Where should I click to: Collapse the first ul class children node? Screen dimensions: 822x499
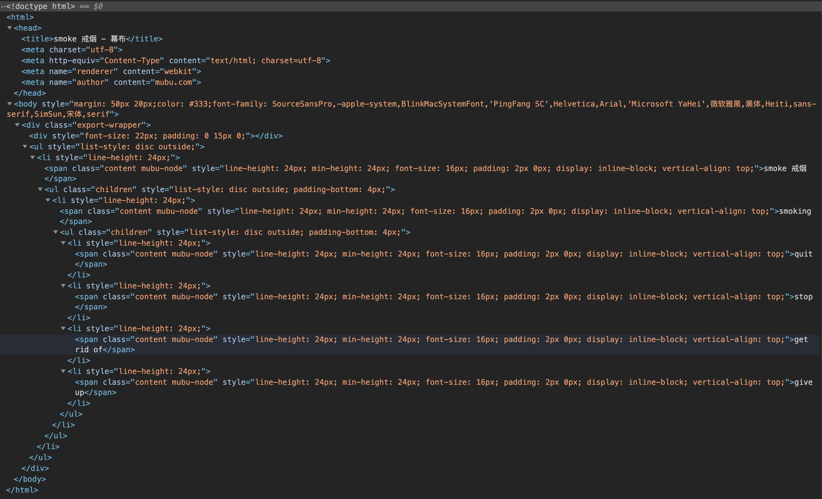point(40,190)
